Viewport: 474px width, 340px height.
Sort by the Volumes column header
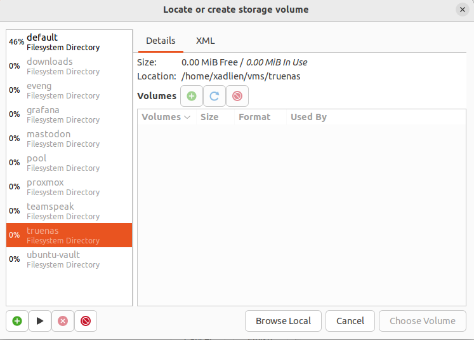coord(165,117)
